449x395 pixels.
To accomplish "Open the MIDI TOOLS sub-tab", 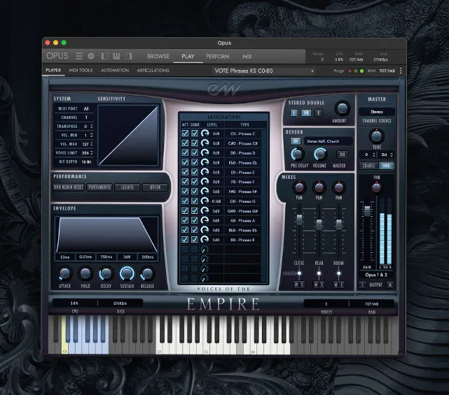I will point(81,71).
